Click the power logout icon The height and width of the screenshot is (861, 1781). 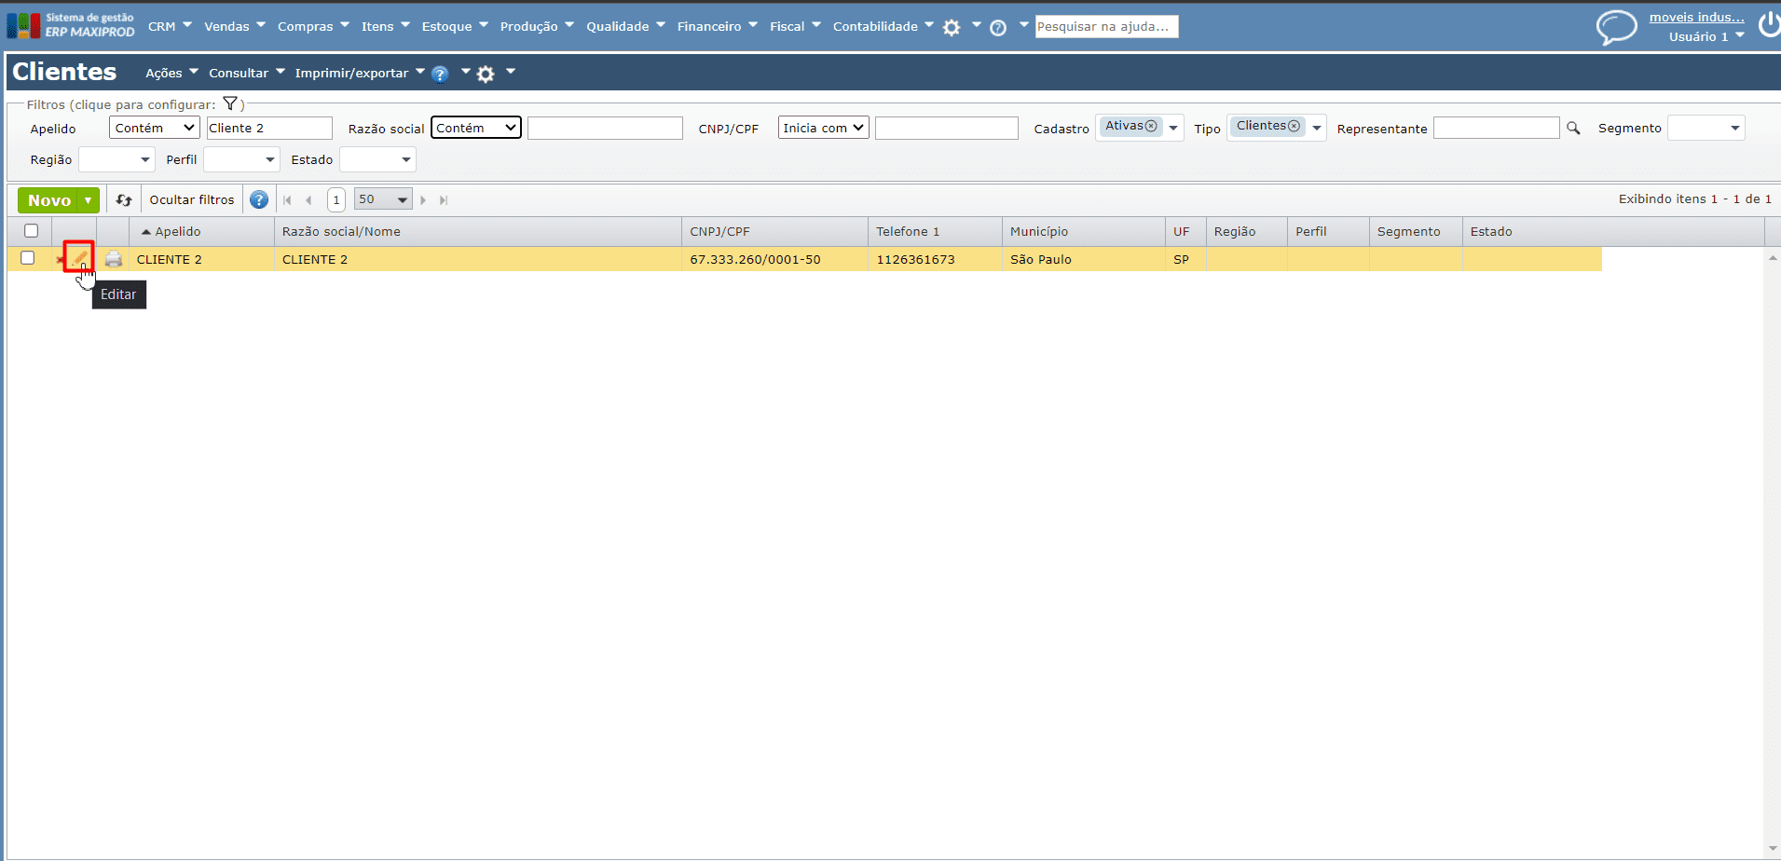pyautogui.click(x=1769, y=24)
